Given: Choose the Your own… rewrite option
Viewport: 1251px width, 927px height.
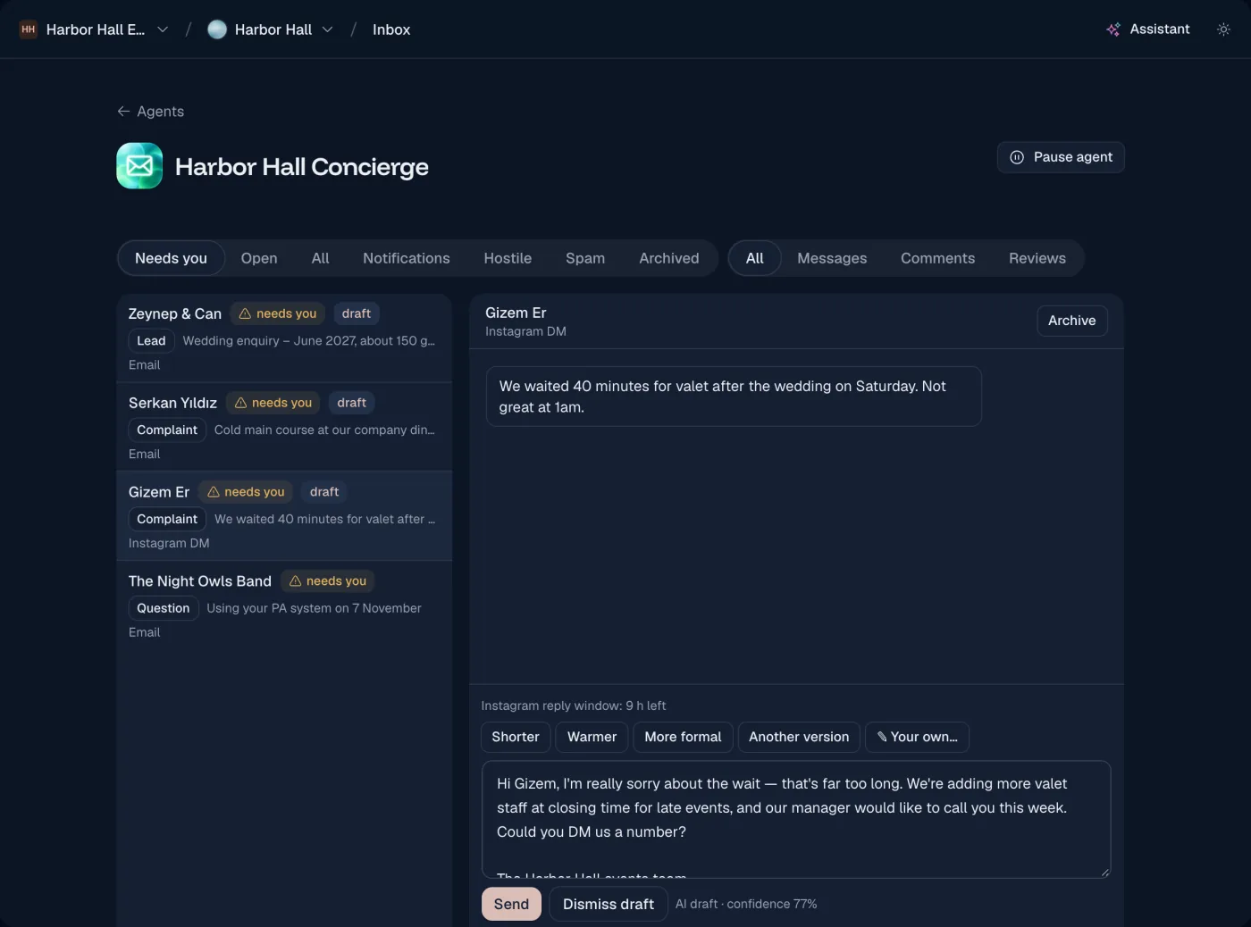Looking at the screenshot, I should (917, 737).
